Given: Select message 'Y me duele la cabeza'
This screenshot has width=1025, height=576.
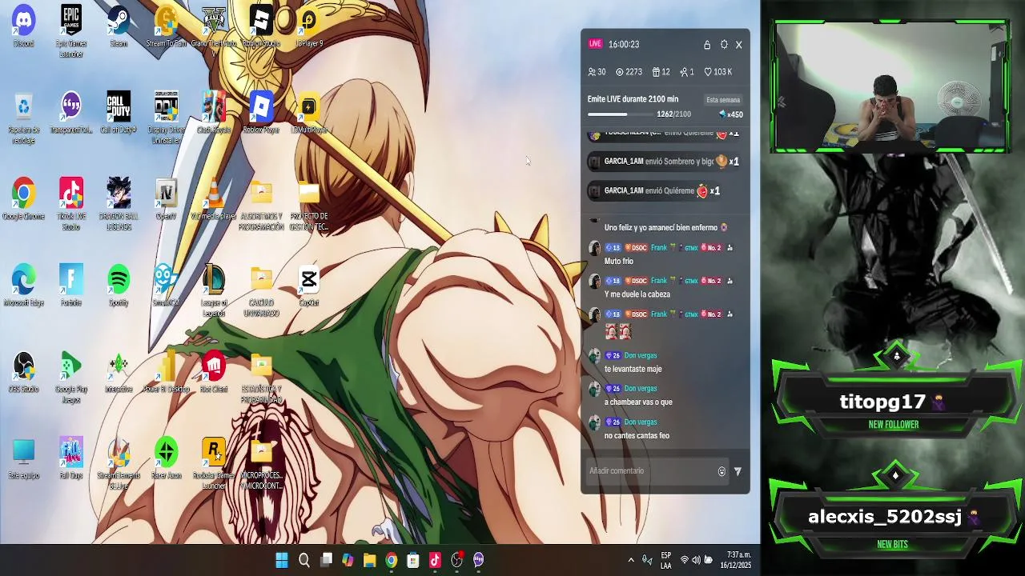Looking at the screenshot, I should [x=637, y=294].
